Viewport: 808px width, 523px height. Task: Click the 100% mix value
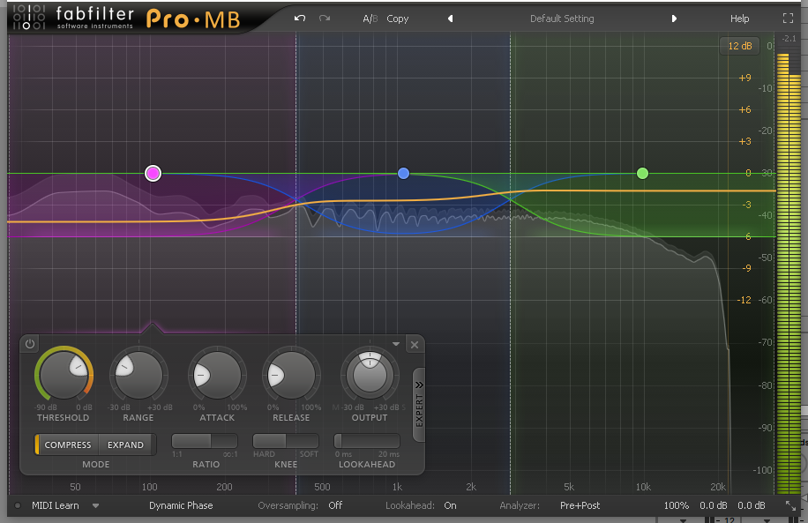pos(676,505)
